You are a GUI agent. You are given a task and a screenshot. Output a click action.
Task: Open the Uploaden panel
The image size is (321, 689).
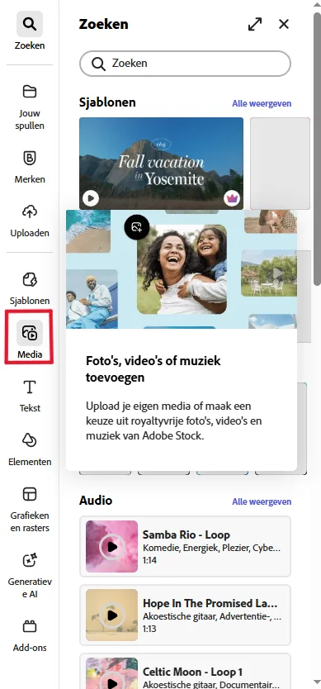[x=30, y=221]
